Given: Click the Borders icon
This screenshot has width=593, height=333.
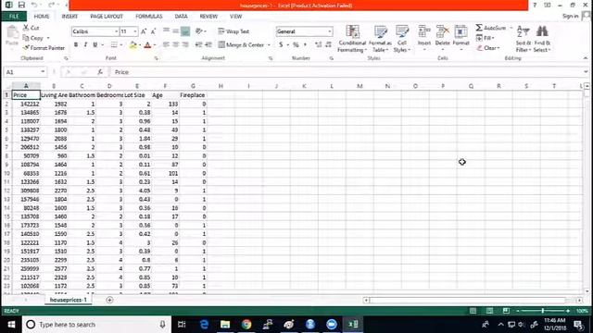Looking at the screenshot, I should point(114,44).
